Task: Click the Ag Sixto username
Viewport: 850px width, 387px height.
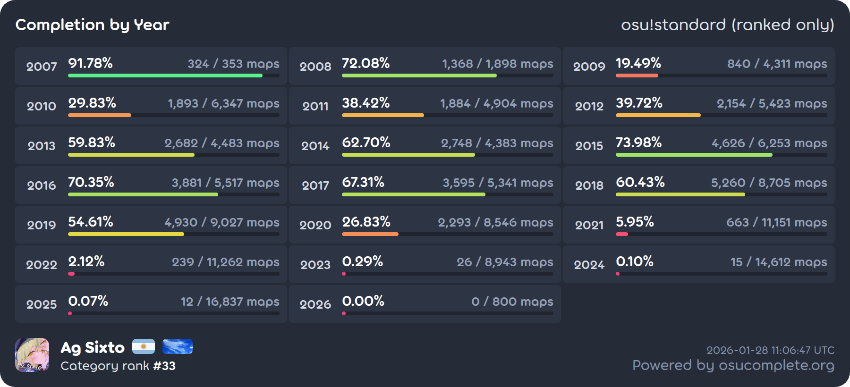Action: pos(93,348)
